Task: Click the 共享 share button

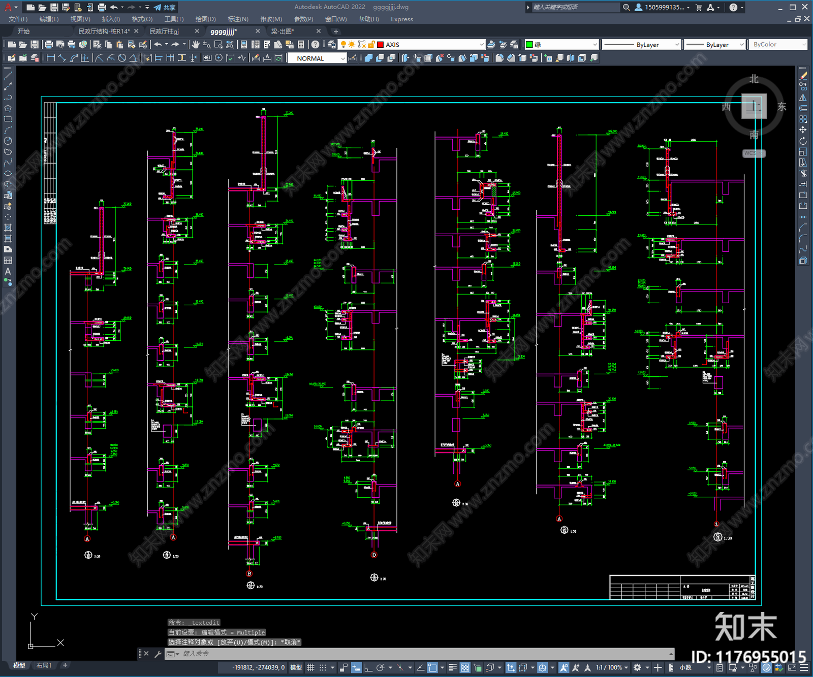Action: (x=165, y=7)
